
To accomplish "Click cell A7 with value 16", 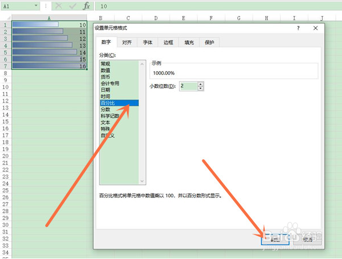I will click(x=49, y=66).
